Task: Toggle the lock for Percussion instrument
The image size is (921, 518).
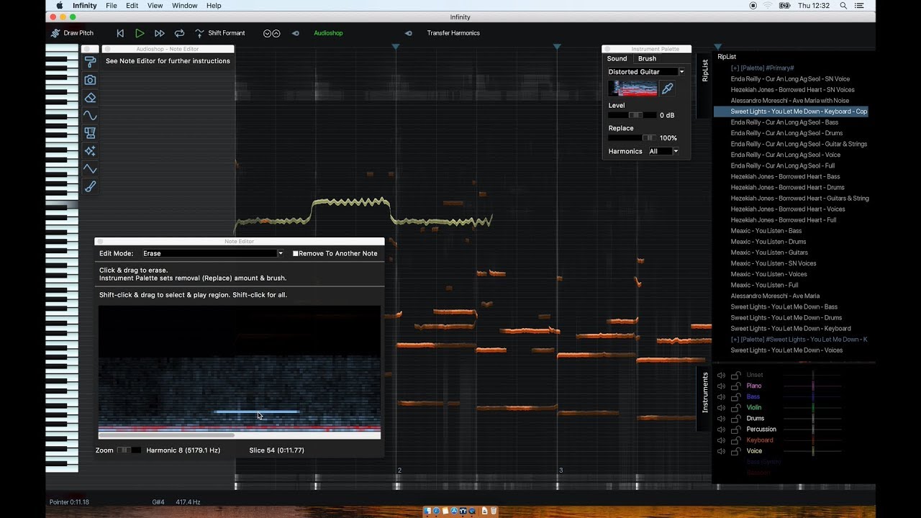Action: coord(735,430)
